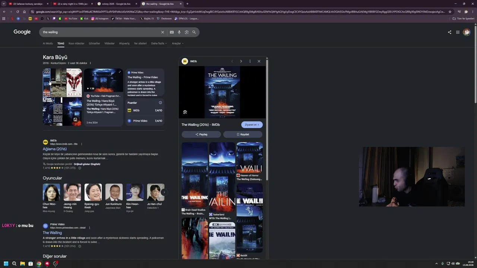Open the Google account profile avatar
The width and height of the screenshot is (477, 268).
tap(467, 32)
